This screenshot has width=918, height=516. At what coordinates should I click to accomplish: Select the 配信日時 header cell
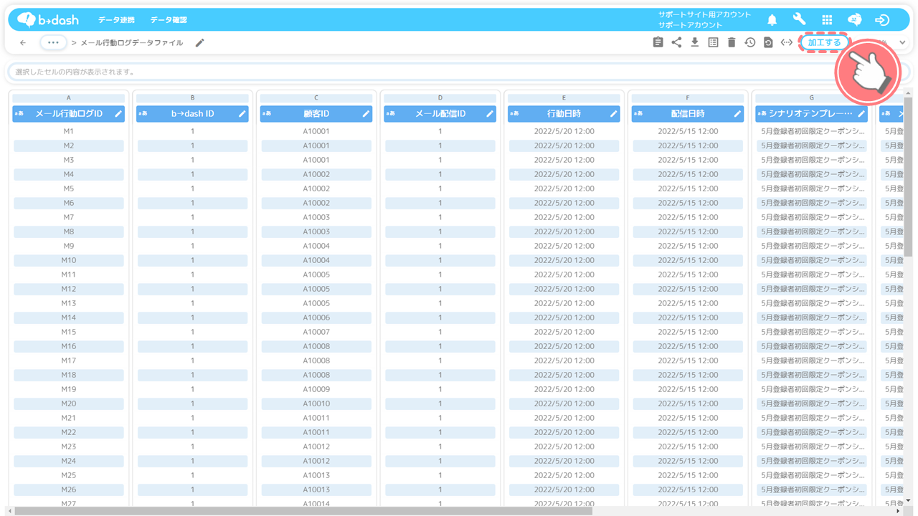688,114
